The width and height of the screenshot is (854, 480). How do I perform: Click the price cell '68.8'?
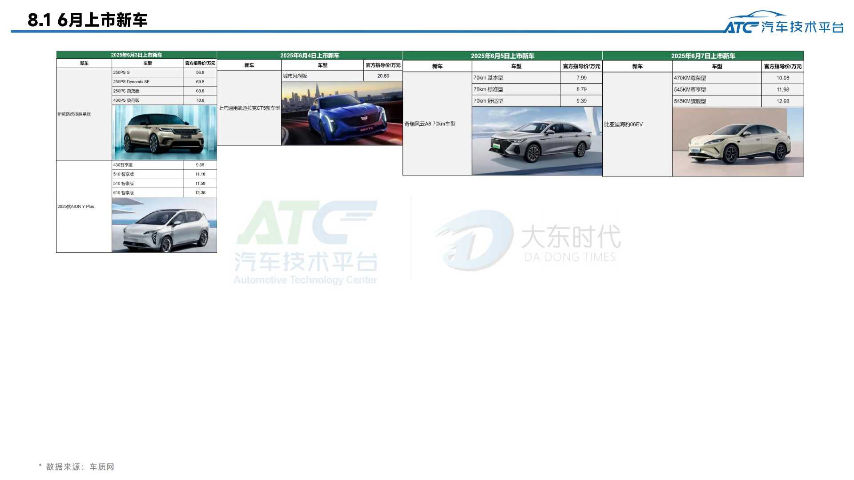coord(200,91)
